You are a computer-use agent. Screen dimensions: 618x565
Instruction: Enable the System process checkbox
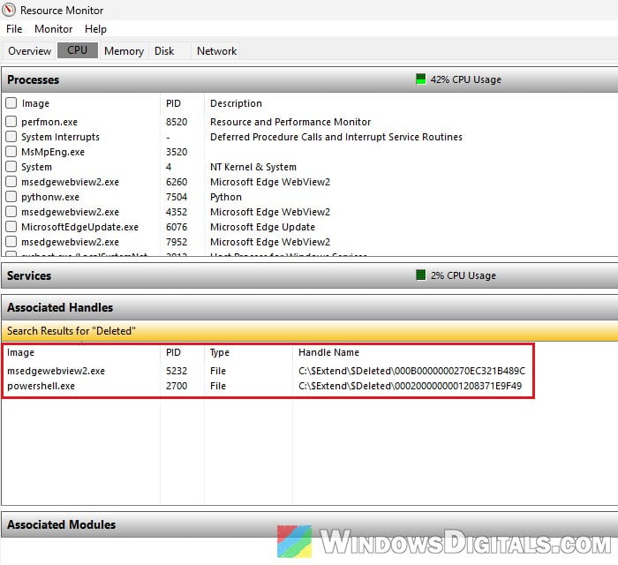(11, 167)
